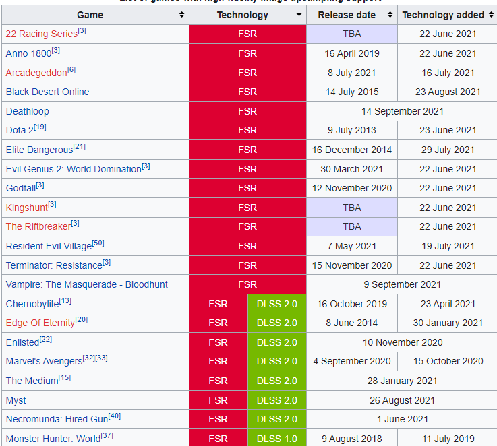Follow citation [37] after Monster Hunter: World
497x446 pixels.
click(107, 436)
